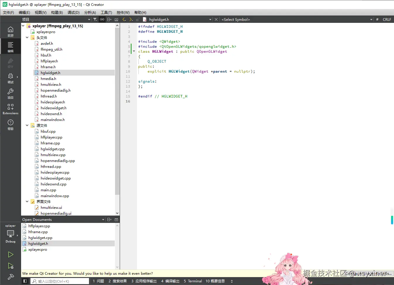Open the 5 Terminal pane
The width and height of the screenshot is (394, 285).
click(x=193, y=281)
